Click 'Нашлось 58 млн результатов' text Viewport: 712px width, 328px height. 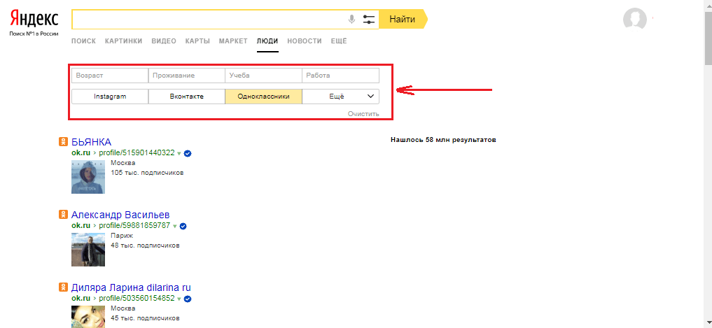443,140
